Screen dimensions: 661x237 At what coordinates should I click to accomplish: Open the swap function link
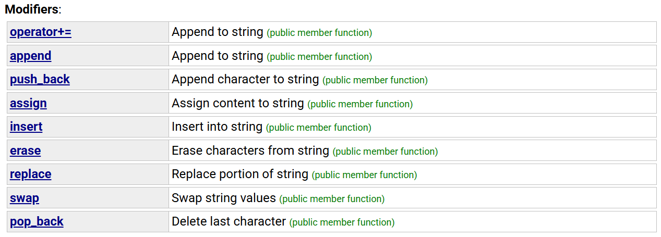[x=25, y=198]
